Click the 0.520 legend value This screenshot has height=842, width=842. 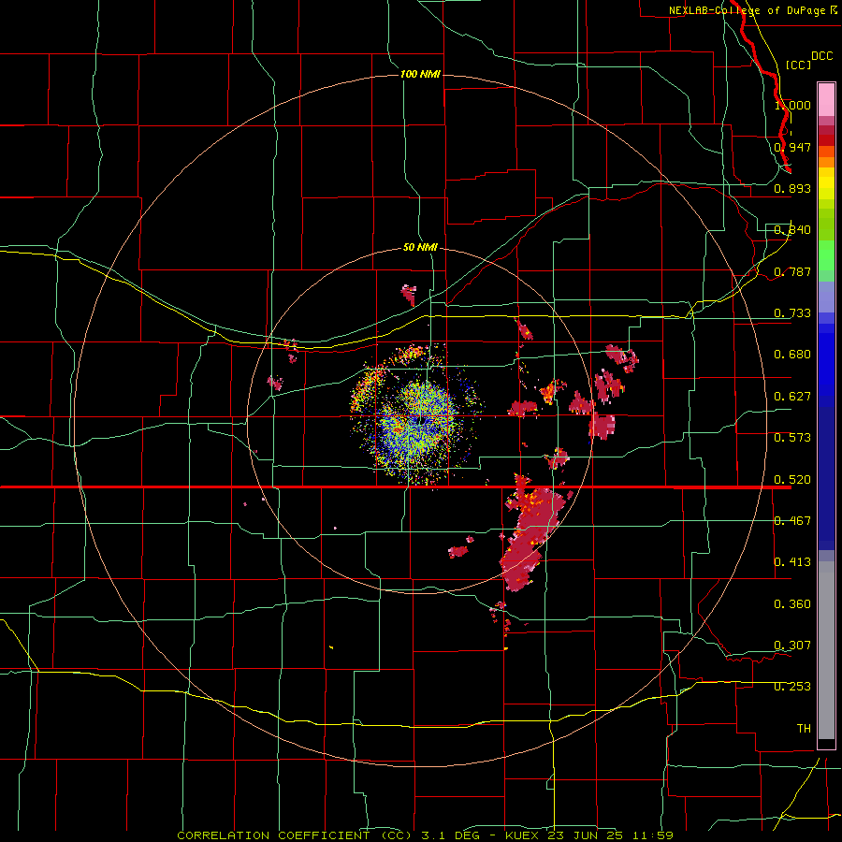click(792, 480)
